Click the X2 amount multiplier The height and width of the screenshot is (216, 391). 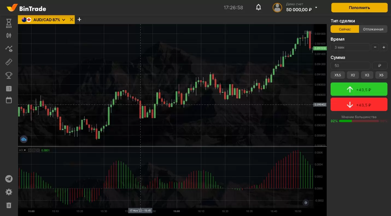tap(353, 75)
